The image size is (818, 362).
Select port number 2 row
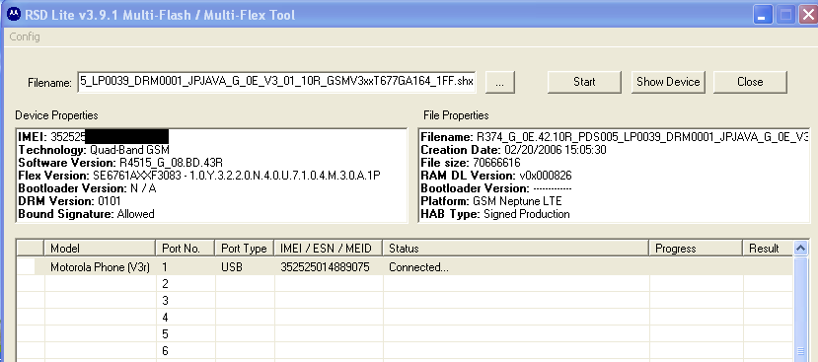[405, 284]
